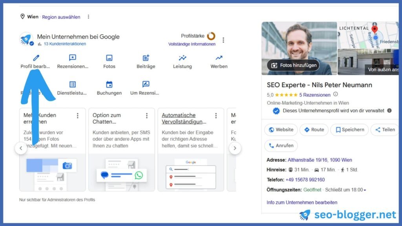Open the Option zum Chatten card
402x226 pixels.
point(122,149)
